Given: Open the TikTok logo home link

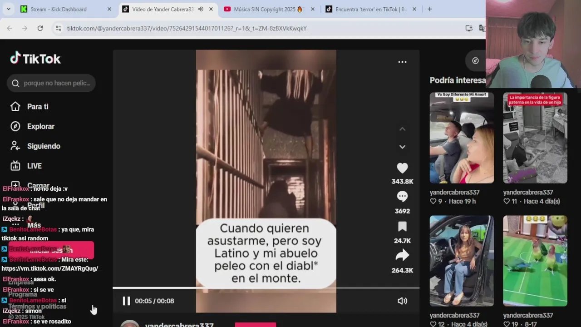Looking at the screenshot, I should tap(35, 59).
